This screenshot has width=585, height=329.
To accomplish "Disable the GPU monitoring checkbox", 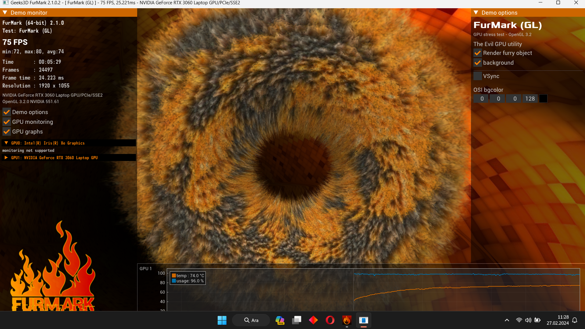I will [x=7, y=122].
